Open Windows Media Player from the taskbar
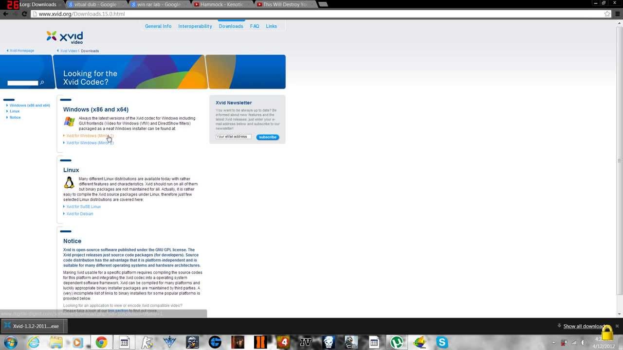This screenshot has width=623, height=350. [x=78, y=342]
